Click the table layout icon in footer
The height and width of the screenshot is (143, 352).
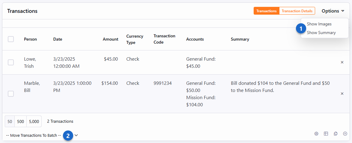(326, 134)
